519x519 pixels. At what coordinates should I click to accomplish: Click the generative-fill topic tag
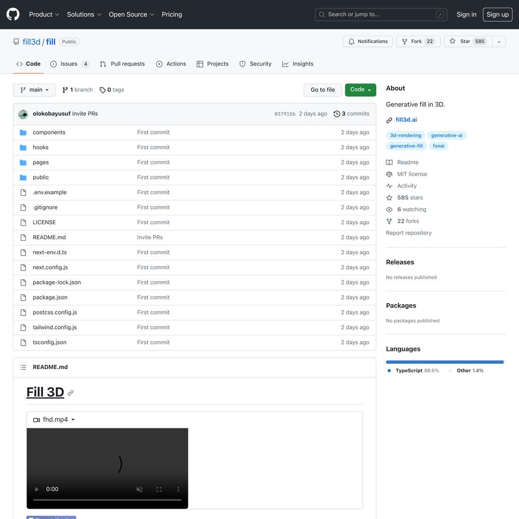point(406,146)
